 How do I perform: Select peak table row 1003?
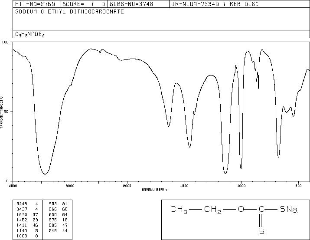pyautogui.click(x=27, y=236)
